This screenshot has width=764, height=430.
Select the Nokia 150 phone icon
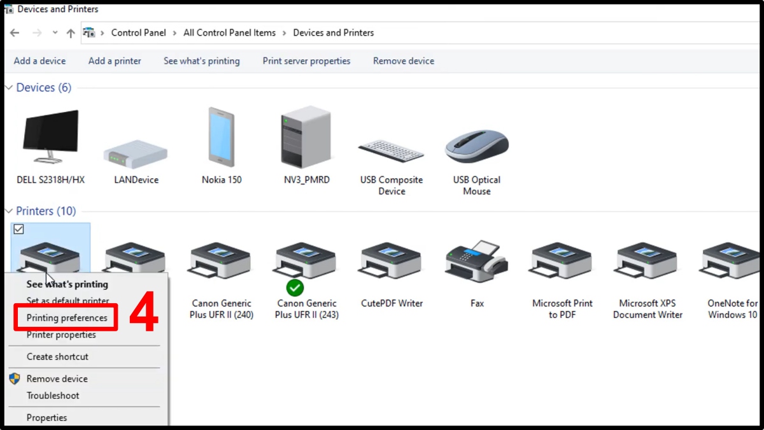(x=222, y=138)
